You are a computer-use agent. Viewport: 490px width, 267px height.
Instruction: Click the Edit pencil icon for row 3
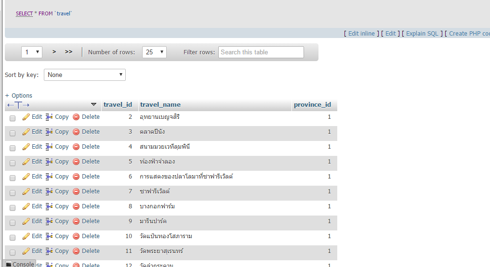(x=26, y=132)
